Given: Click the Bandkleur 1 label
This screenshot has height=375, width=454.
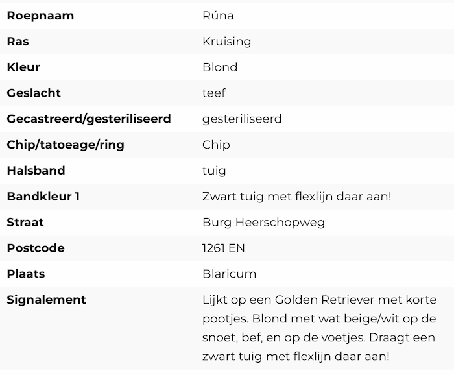Looking at the screenshot, I should (43, 196).
